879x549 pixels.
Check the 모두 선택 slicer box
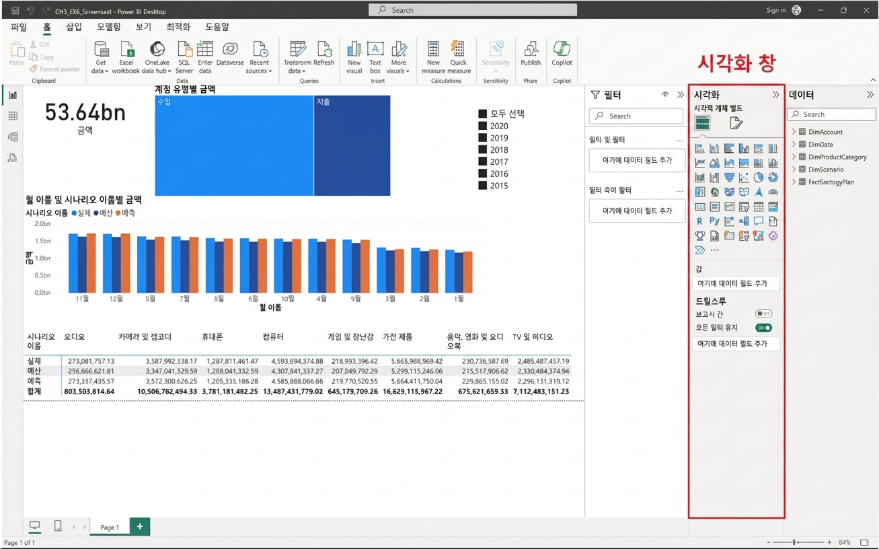click(482, 114)
